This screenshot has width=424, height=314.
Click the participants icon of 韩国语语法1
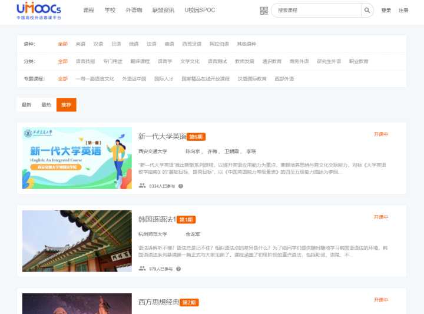(143, 269)
